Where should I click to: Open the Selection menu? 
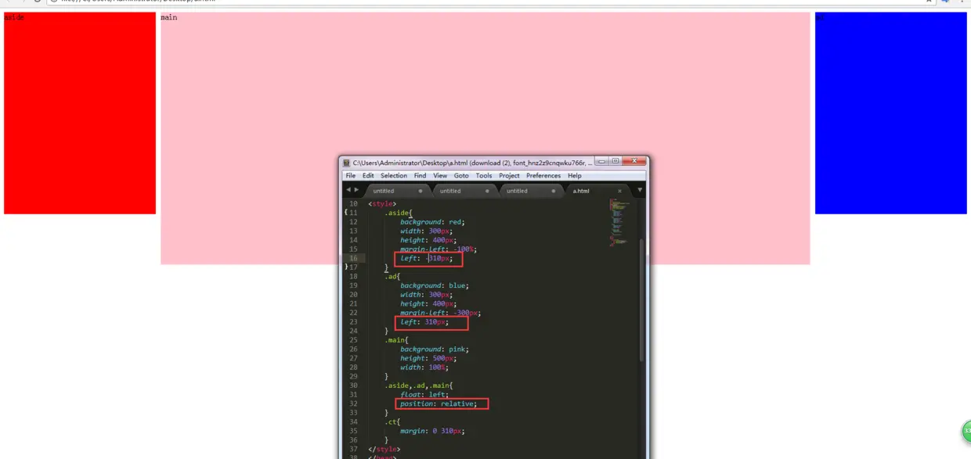point(394,176)
